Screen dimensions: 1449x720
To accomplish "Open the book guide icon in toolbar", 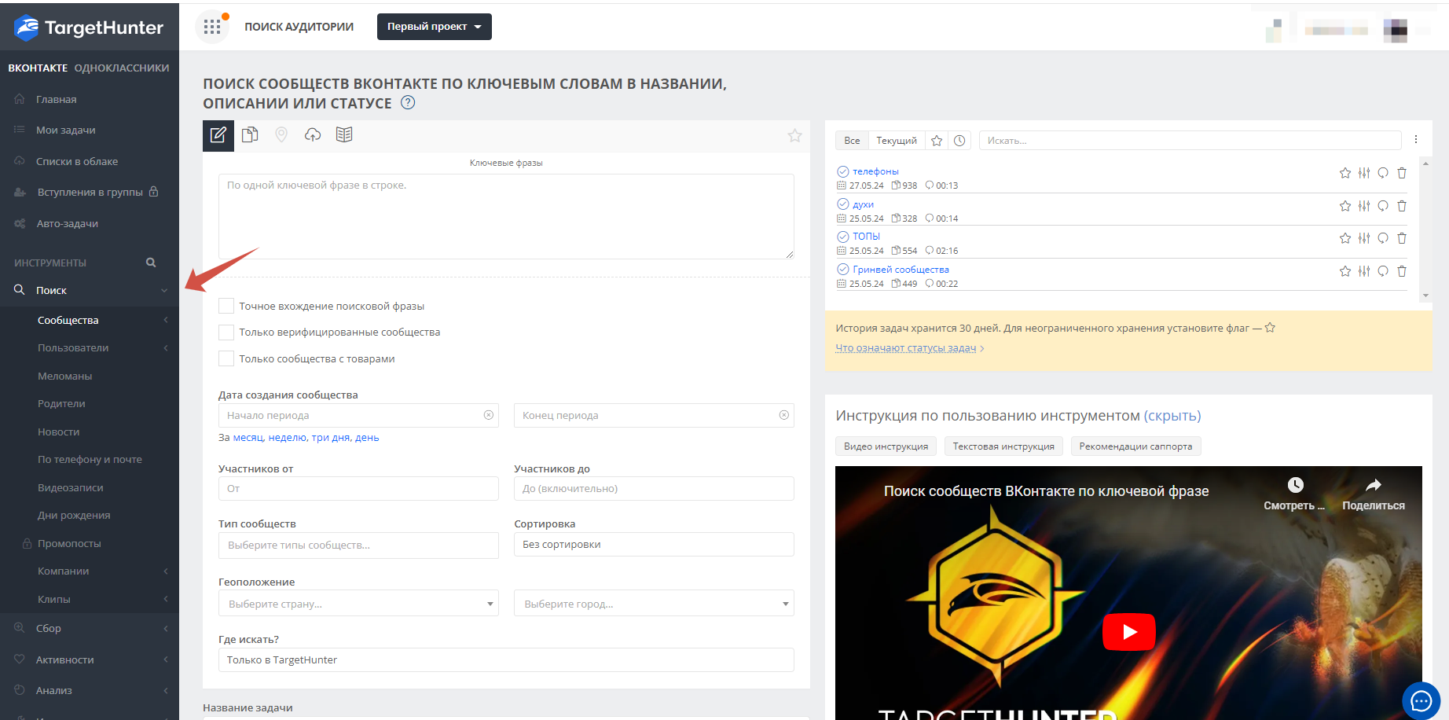I will pyautogui.click(x=344, y=135).
